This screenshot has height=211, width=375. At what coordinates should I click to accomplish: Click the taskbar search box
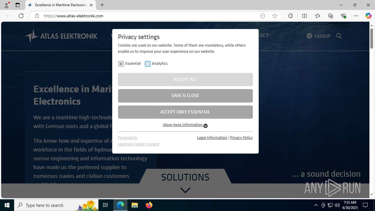pos(56,205)
